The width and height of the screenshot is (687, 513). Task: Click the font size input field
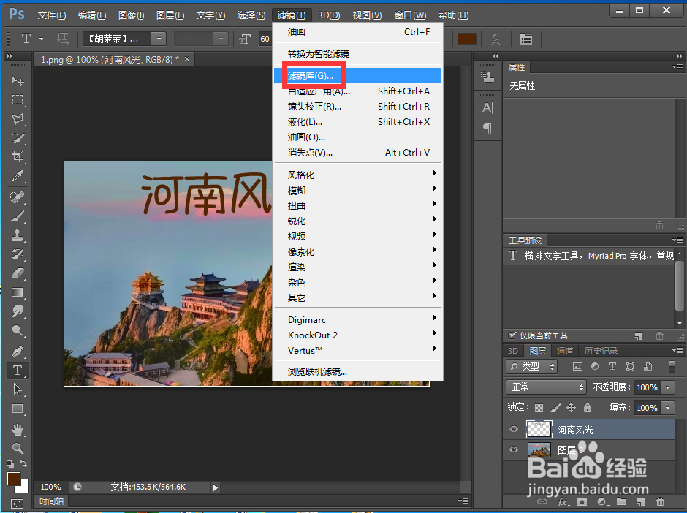click(x=265, y=39)
